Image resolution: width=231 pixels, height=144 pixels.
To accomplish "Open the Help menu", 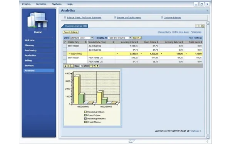I will tap(69, 4).
